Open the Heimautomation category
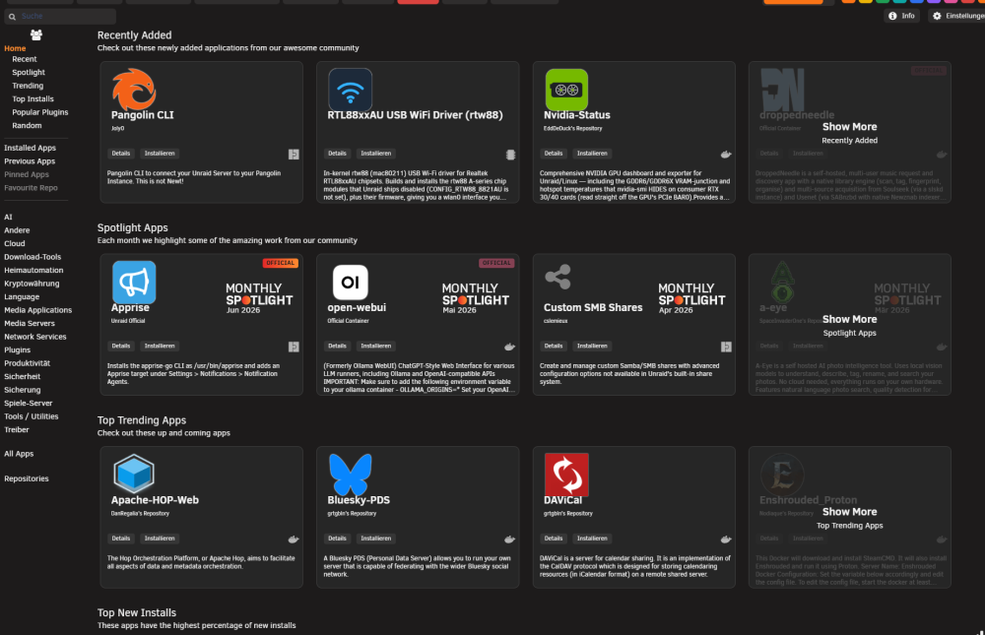Viewport: 985px width, 635px height. tap(33, 270)
